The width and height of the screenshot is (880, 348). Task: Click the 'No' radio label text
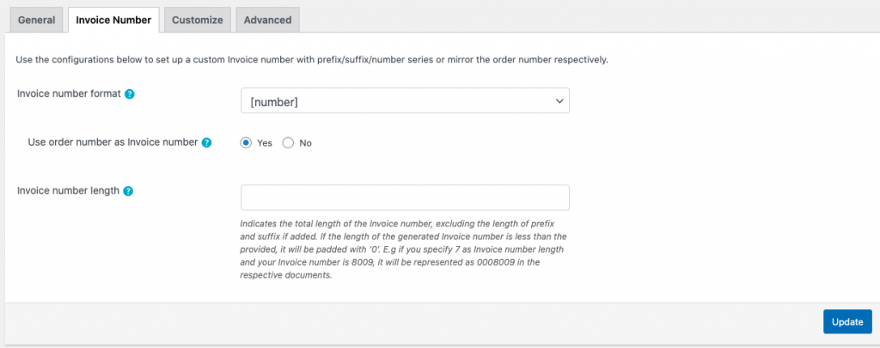pos(305,143)
